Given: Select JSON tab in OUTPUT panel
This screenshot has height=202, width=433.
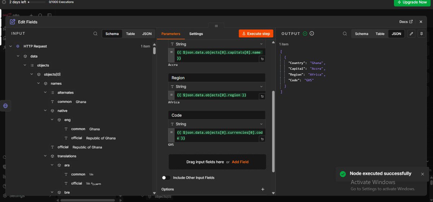Looking at the screenshot, I should tap(396, 34).
